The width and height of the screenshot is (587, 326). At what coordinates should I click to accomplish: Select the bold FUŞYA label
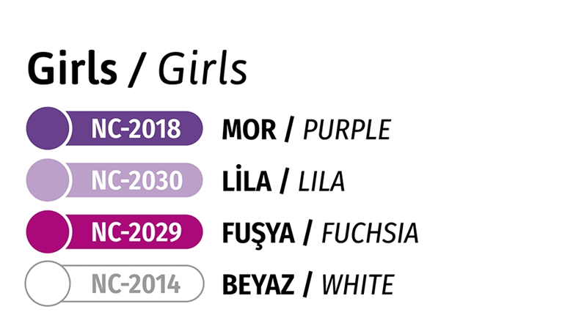pyautogui.click(x=258, y=232)
